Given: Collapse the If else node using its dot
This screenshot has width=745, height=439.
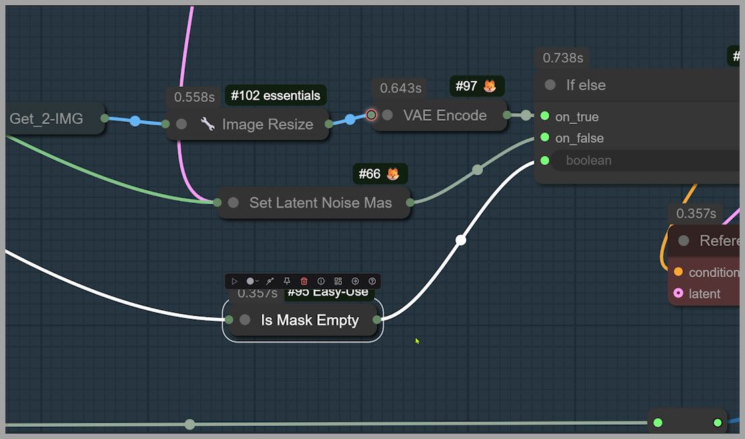Looking at the screenshot, I should coord(550,85).
